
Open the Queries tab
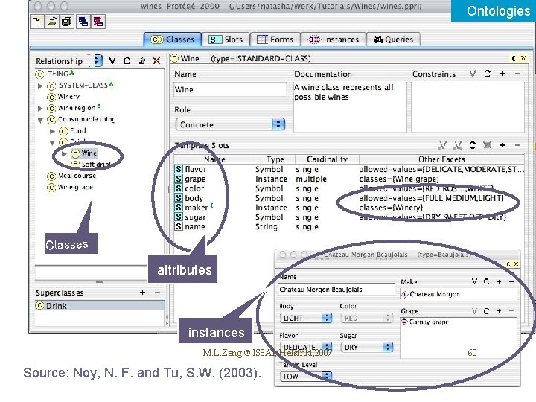coord(393,39)
